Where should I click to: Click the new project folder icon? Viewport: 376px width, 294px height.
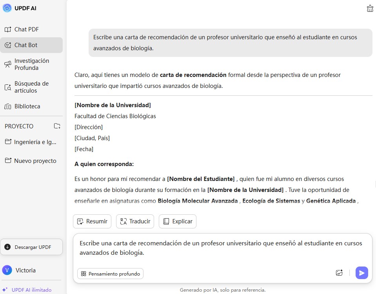(57, 126)
